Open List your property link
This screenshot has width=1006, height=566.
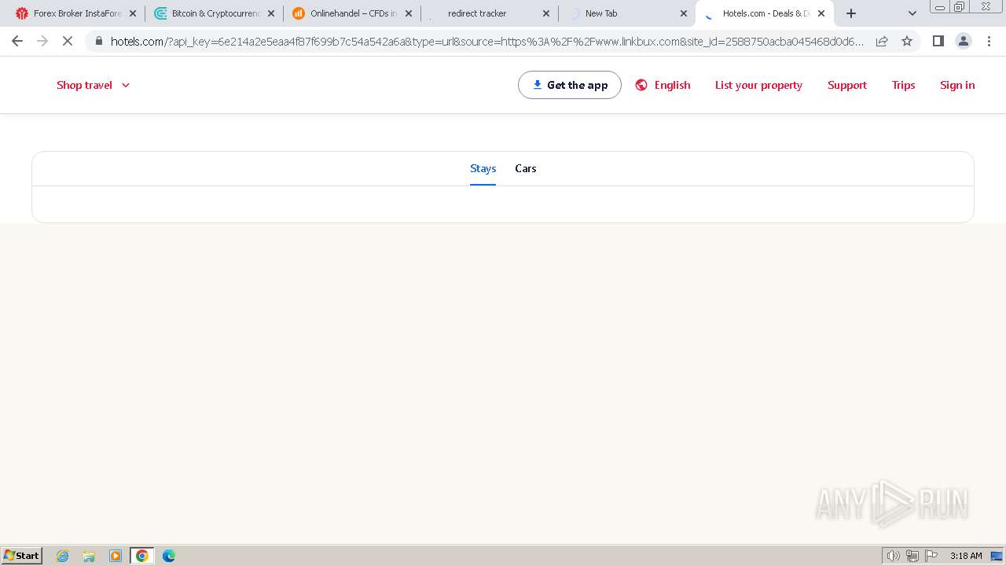[x=758, y=85]
